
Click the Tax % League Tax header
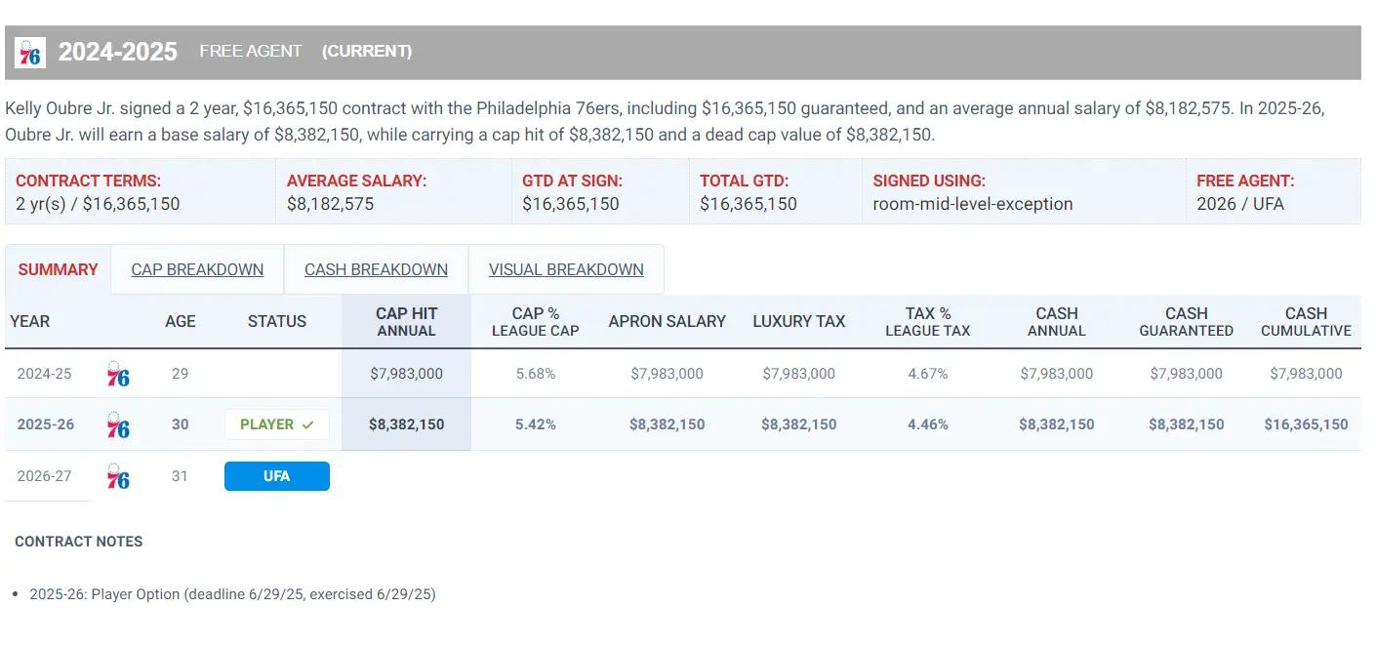point(927,321)
